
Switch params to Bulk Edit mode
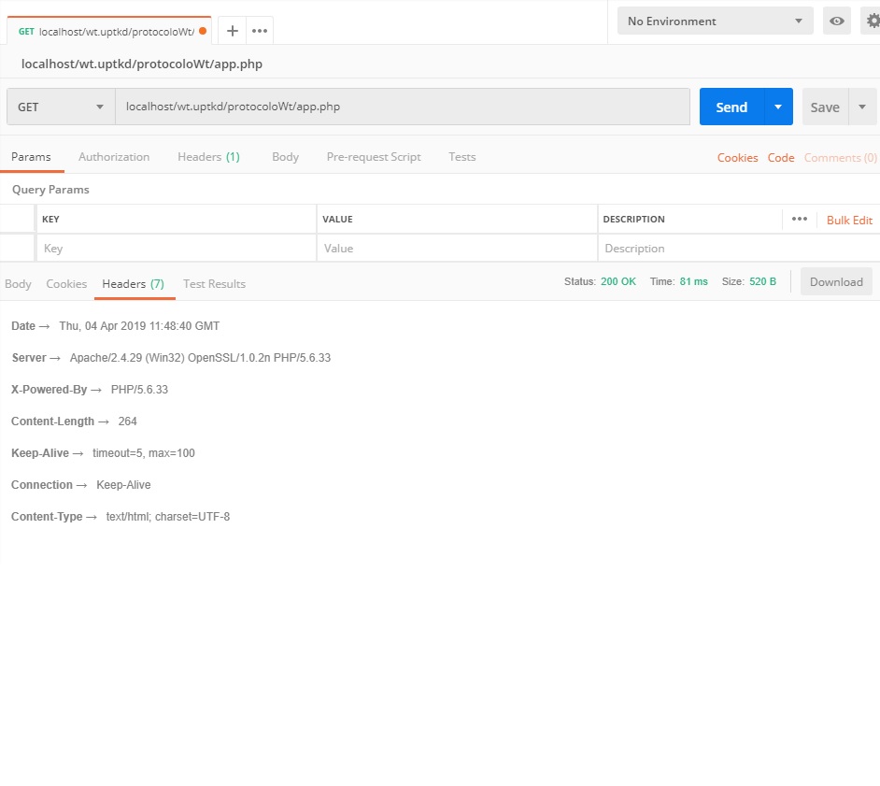click(x=848, y=219)
